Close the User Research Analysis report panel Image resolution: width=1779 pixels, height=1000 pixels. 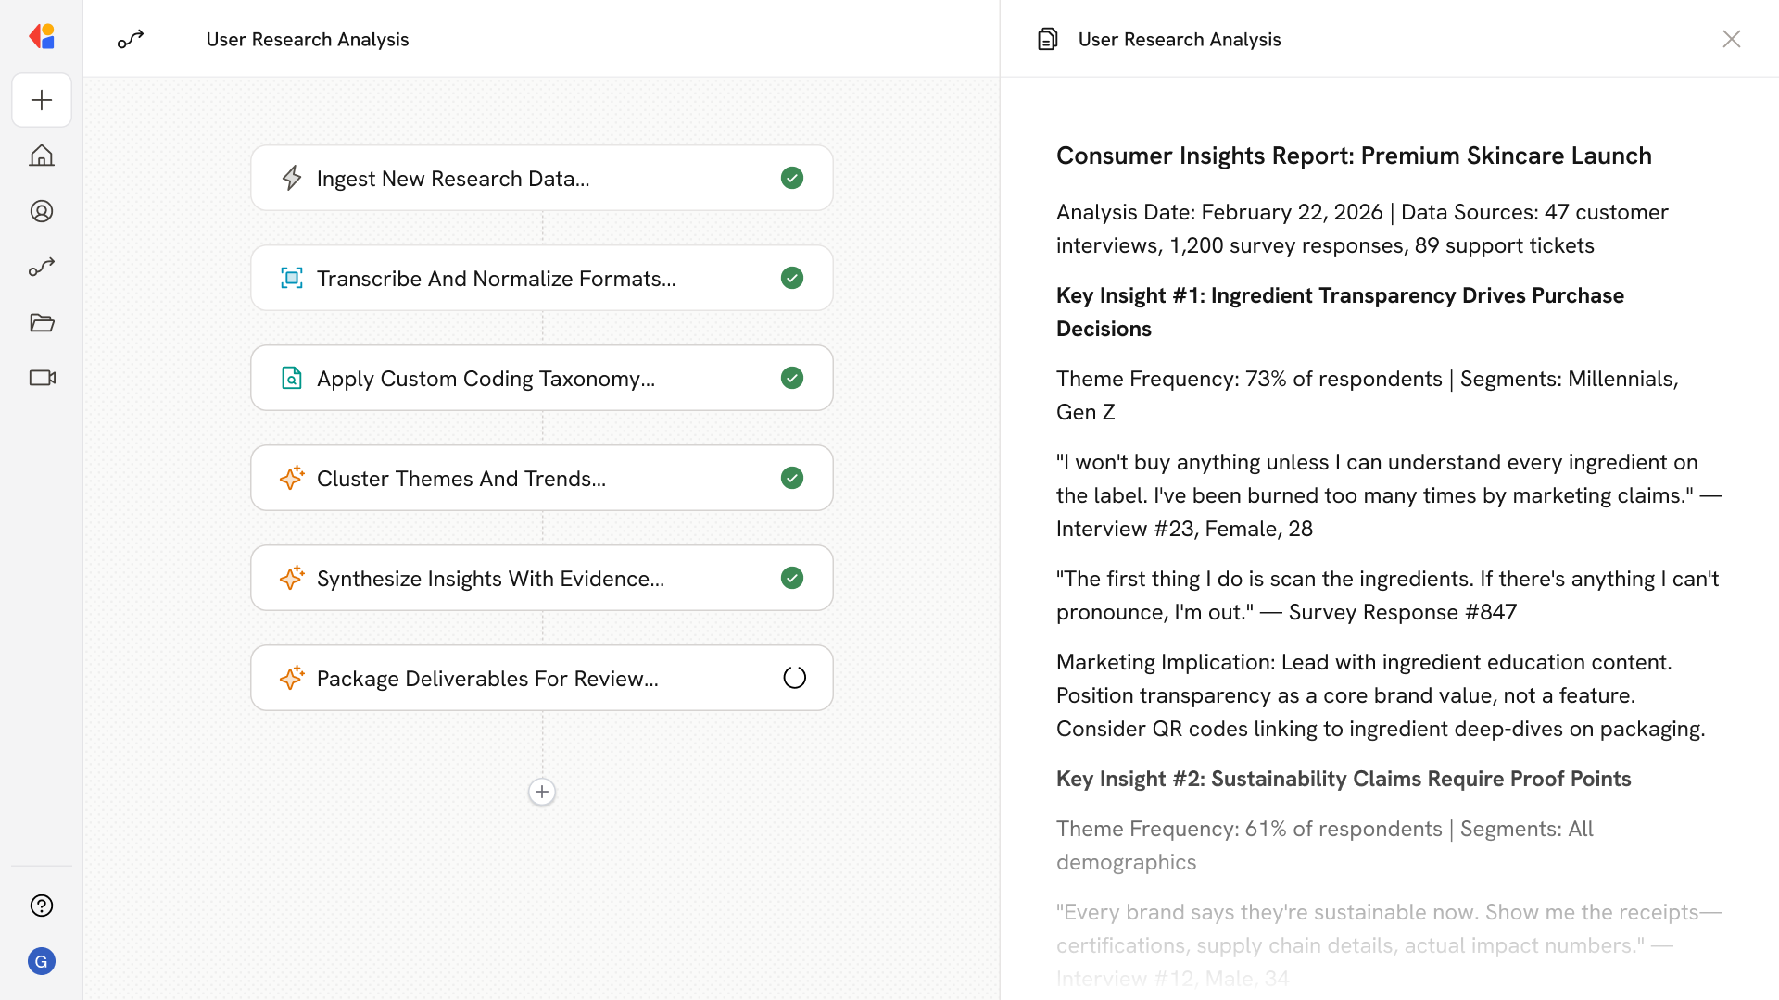point(1731,39)
